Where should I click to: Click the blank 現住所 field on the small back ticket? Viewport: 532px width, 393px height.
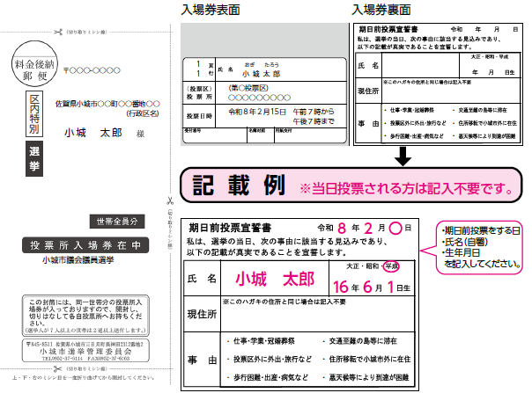coord(451,91)
